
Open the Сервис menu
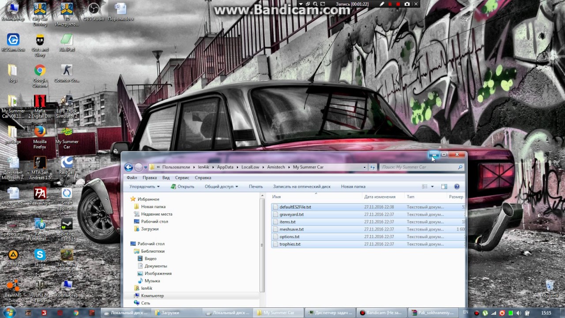coord(182,178)
